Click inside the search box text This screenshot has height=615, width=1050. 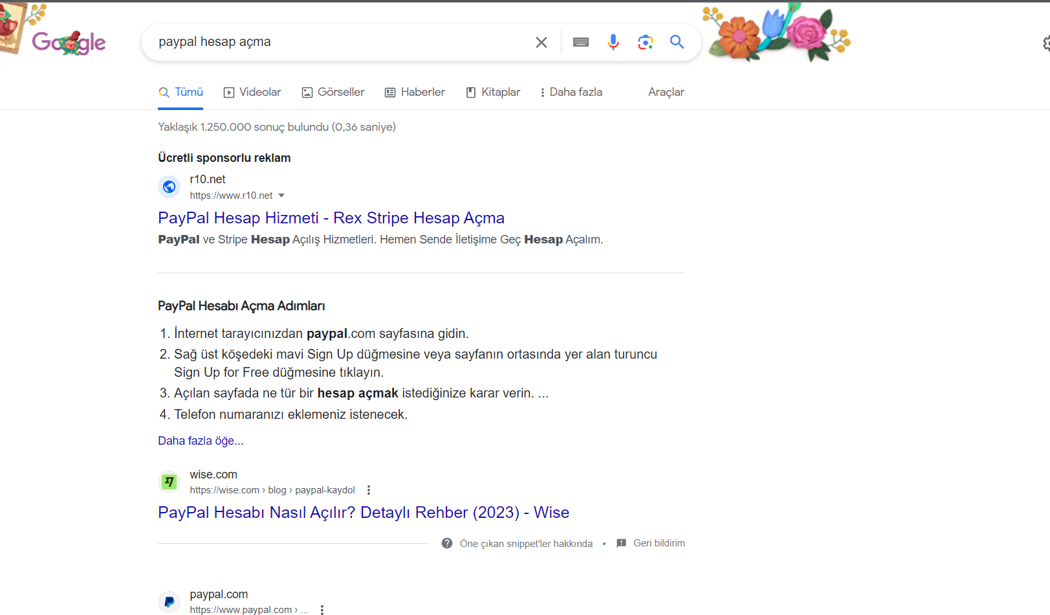215,41
